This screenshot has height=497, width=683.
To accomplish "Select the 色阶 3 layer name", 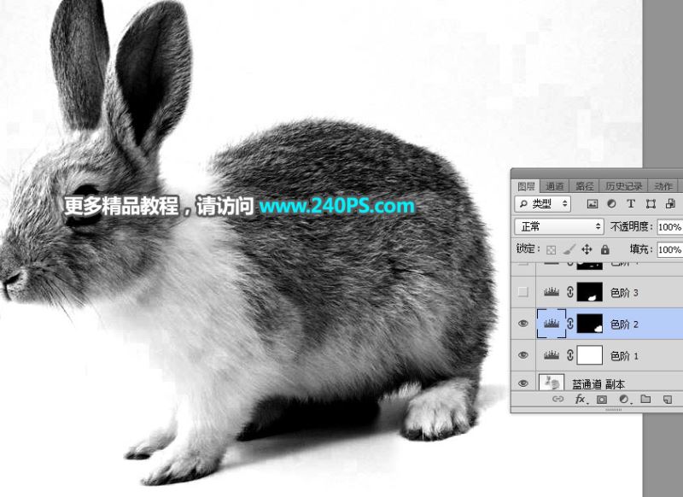I will tap(624, 293).
